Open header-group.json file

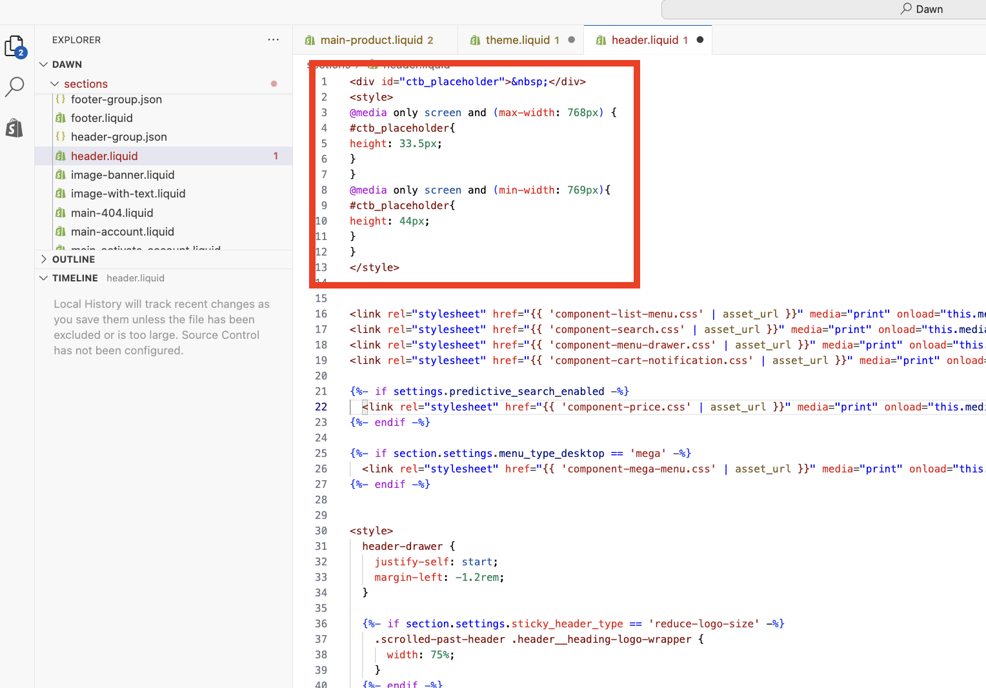pyautogui.click(x=119, y=137)
